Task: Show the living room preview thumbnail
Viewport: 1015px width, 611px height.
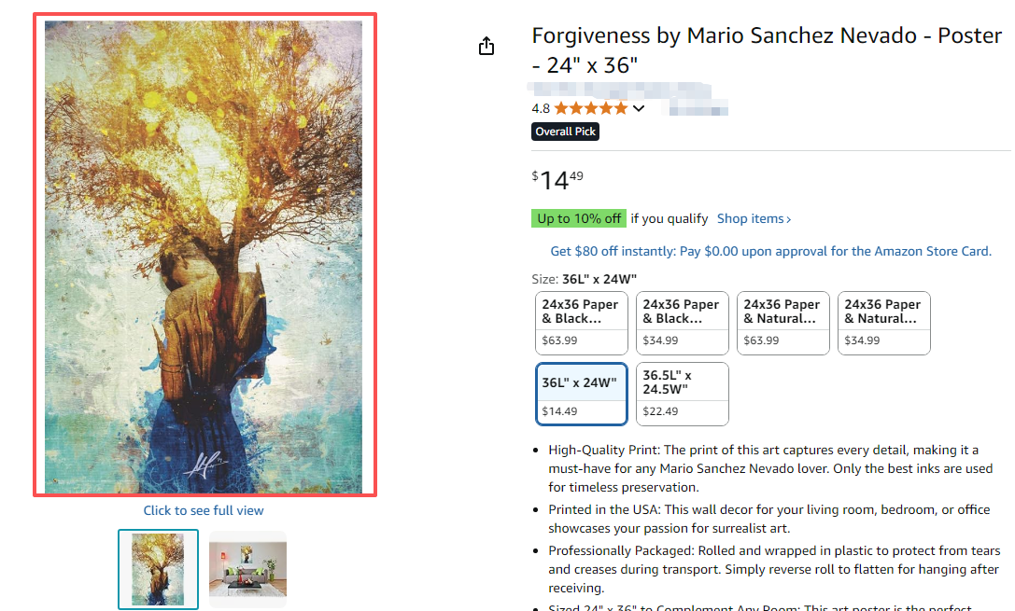Action: [x=247, y=569]
